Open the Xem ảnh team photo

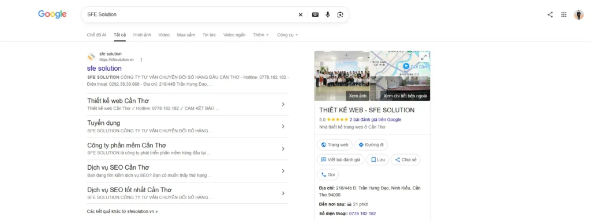(342, 76)
